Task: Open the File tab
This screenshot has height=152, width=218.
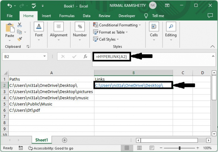Action: [x=10, y=16]
